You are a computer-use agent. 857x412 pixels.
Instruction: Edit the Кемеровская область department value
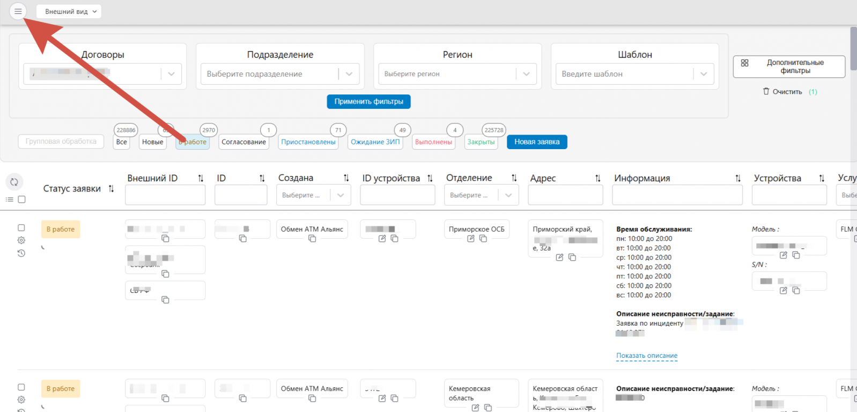[x=475, y=408]
